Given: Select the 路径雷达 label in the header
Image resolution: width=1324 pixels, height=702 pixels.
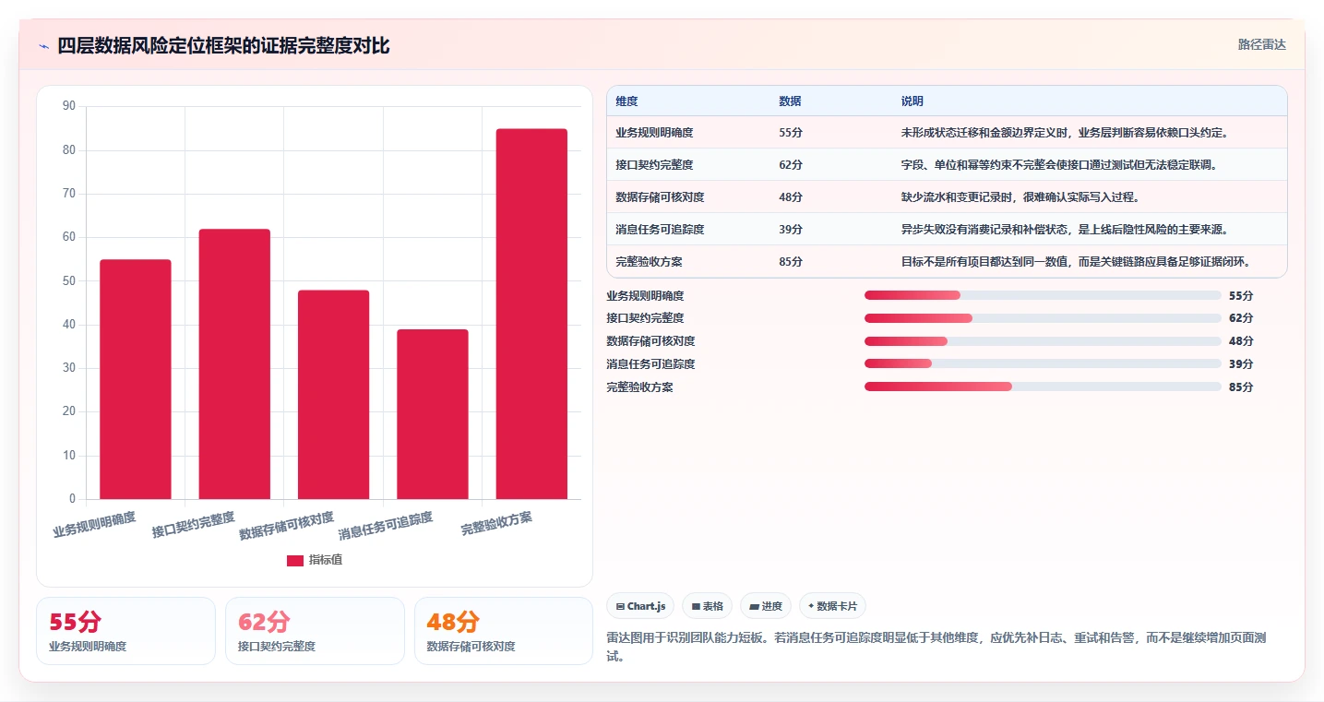Looking at the screenshot, I should [1262, 44].
